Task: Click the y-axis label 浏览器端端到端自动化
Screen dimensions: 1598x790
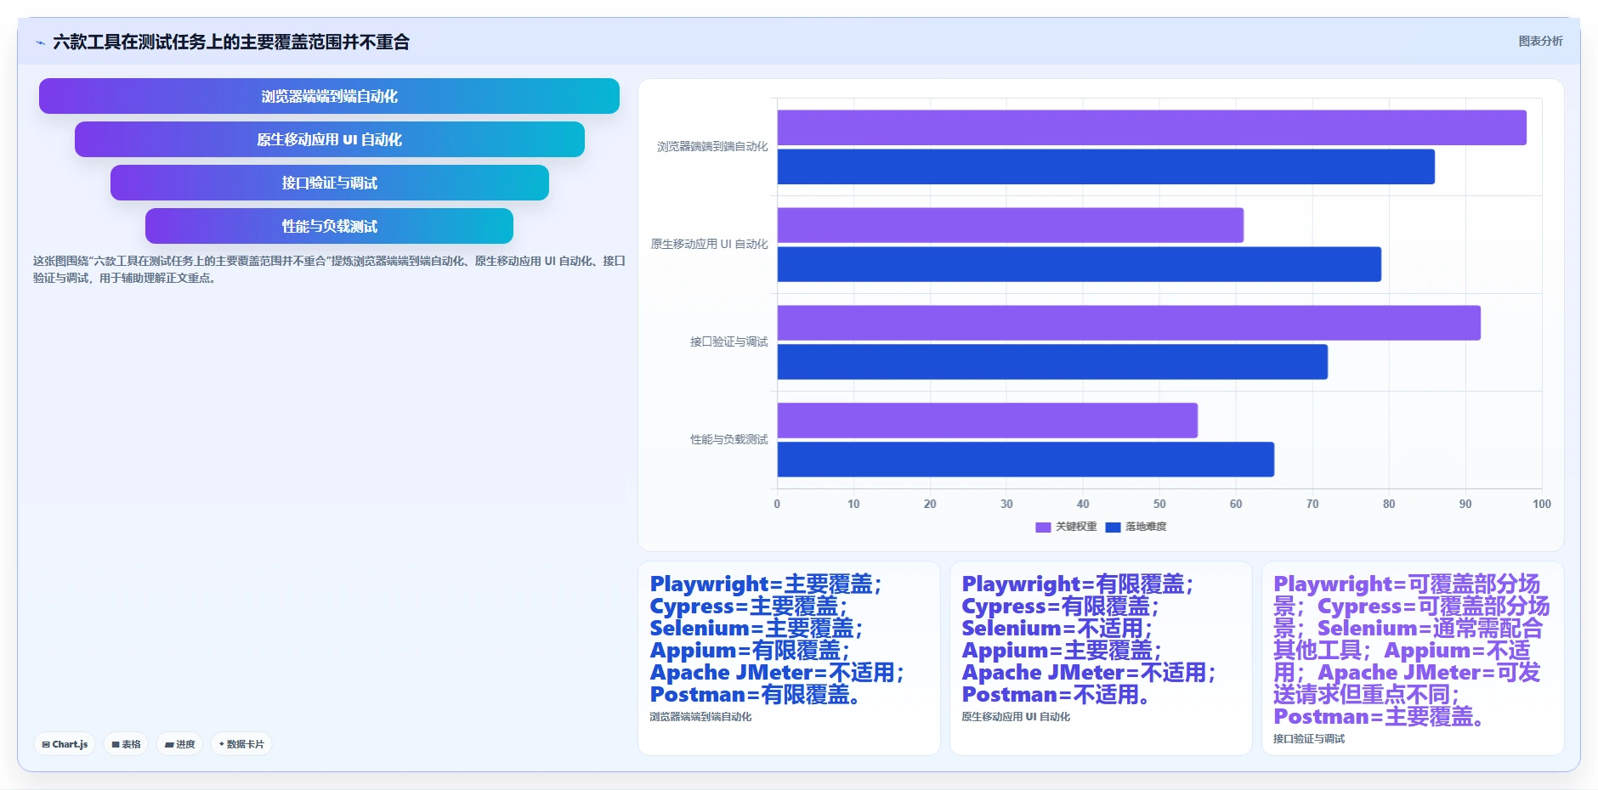Action: [712, 147]
